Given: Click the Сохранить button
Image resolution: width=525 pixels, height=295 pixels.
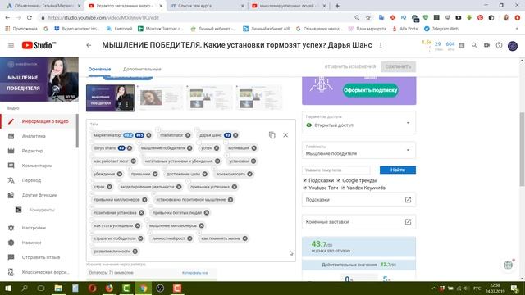Looking at the screenshot, I should 398,66.
